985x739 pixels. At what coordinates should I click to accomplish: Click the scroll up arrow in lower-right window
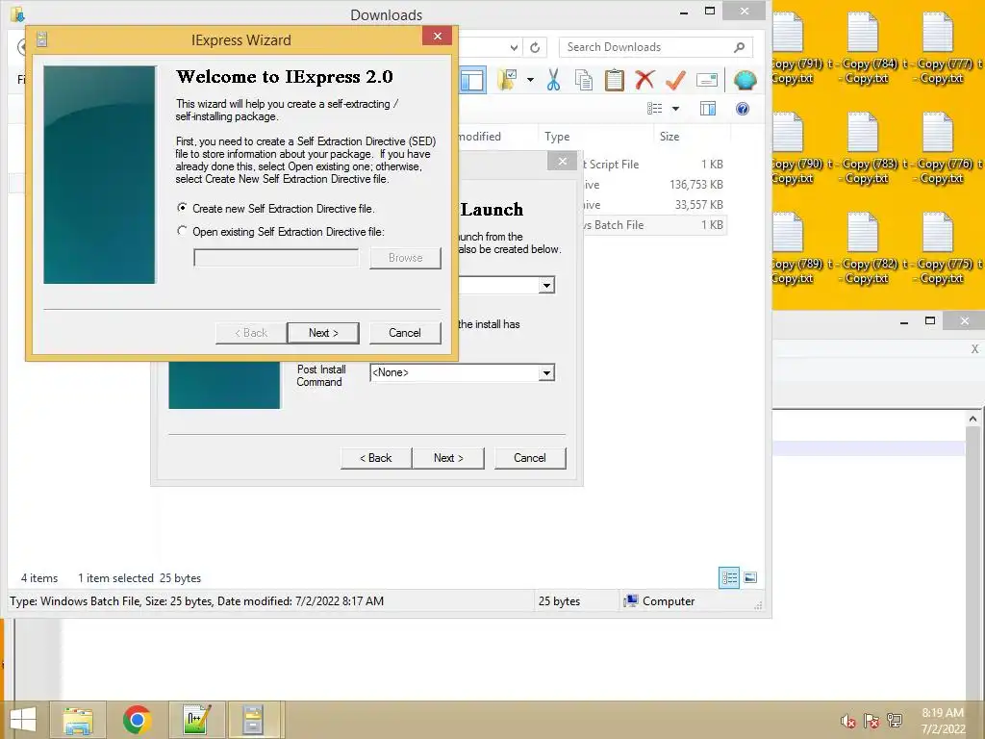[973, 419]
